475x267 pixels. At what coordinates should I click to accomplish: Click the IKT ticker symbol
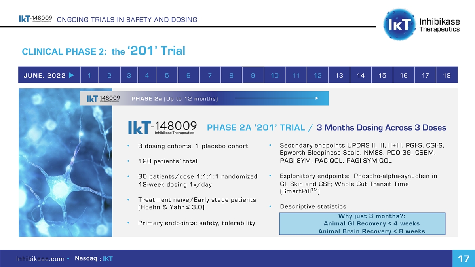108,259
